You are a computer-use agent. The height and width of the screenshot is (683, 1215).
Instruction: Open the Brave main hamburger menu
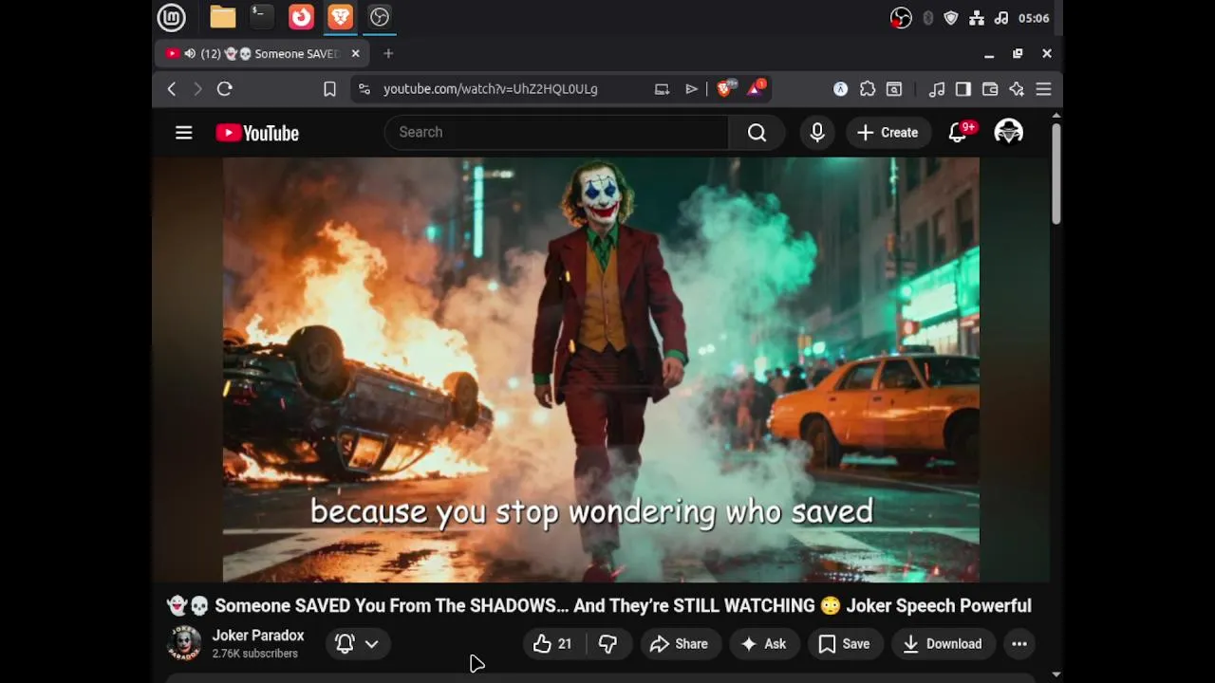coord(1043,89)
